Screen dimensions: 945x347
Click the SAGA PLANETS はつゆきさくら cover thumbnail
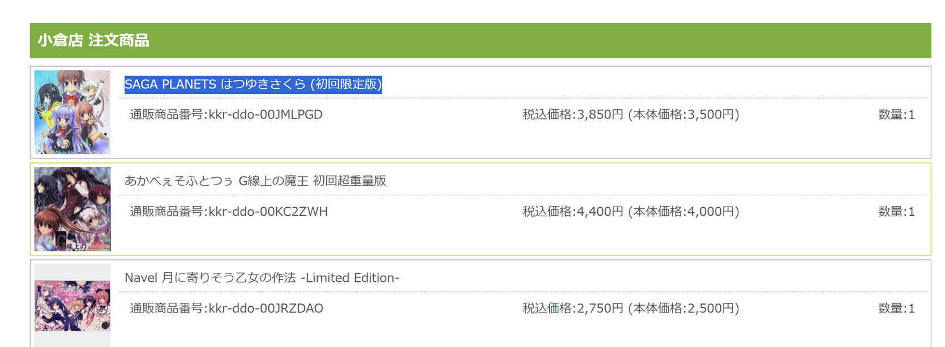[x=72, y=112]
